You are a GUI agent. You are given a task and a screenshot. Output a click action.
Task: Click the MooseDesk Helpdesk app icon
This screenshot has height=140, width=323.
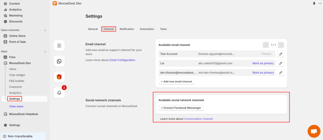coord(6,114)
